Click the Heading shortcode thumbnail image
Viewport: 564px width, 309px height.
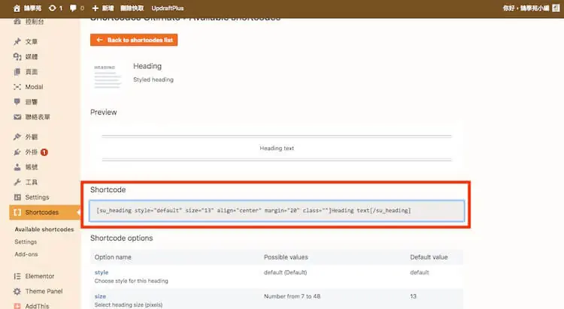click(108, 76)
